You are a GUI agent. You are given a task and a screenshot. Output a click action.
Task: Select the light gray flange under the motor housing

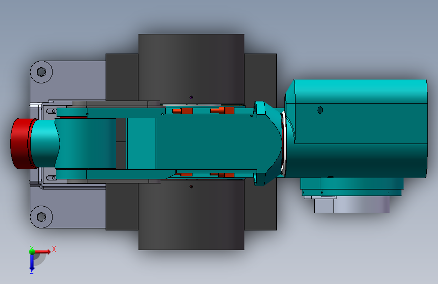pos(352,205)
